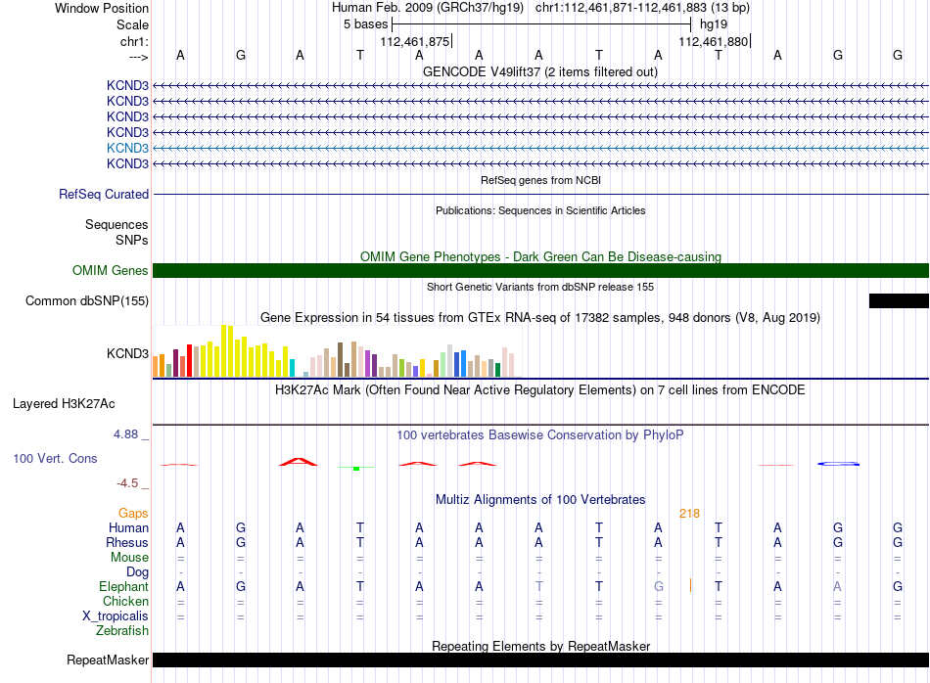Click the GENCODE V49lift37 track title

click(540, 71)
